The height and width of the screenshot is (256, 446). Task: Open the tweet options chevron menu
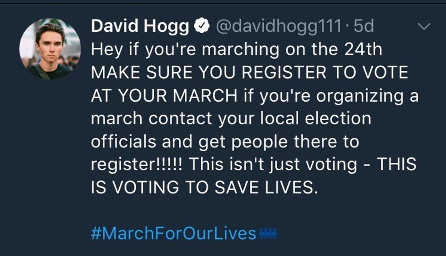(424, 27)
